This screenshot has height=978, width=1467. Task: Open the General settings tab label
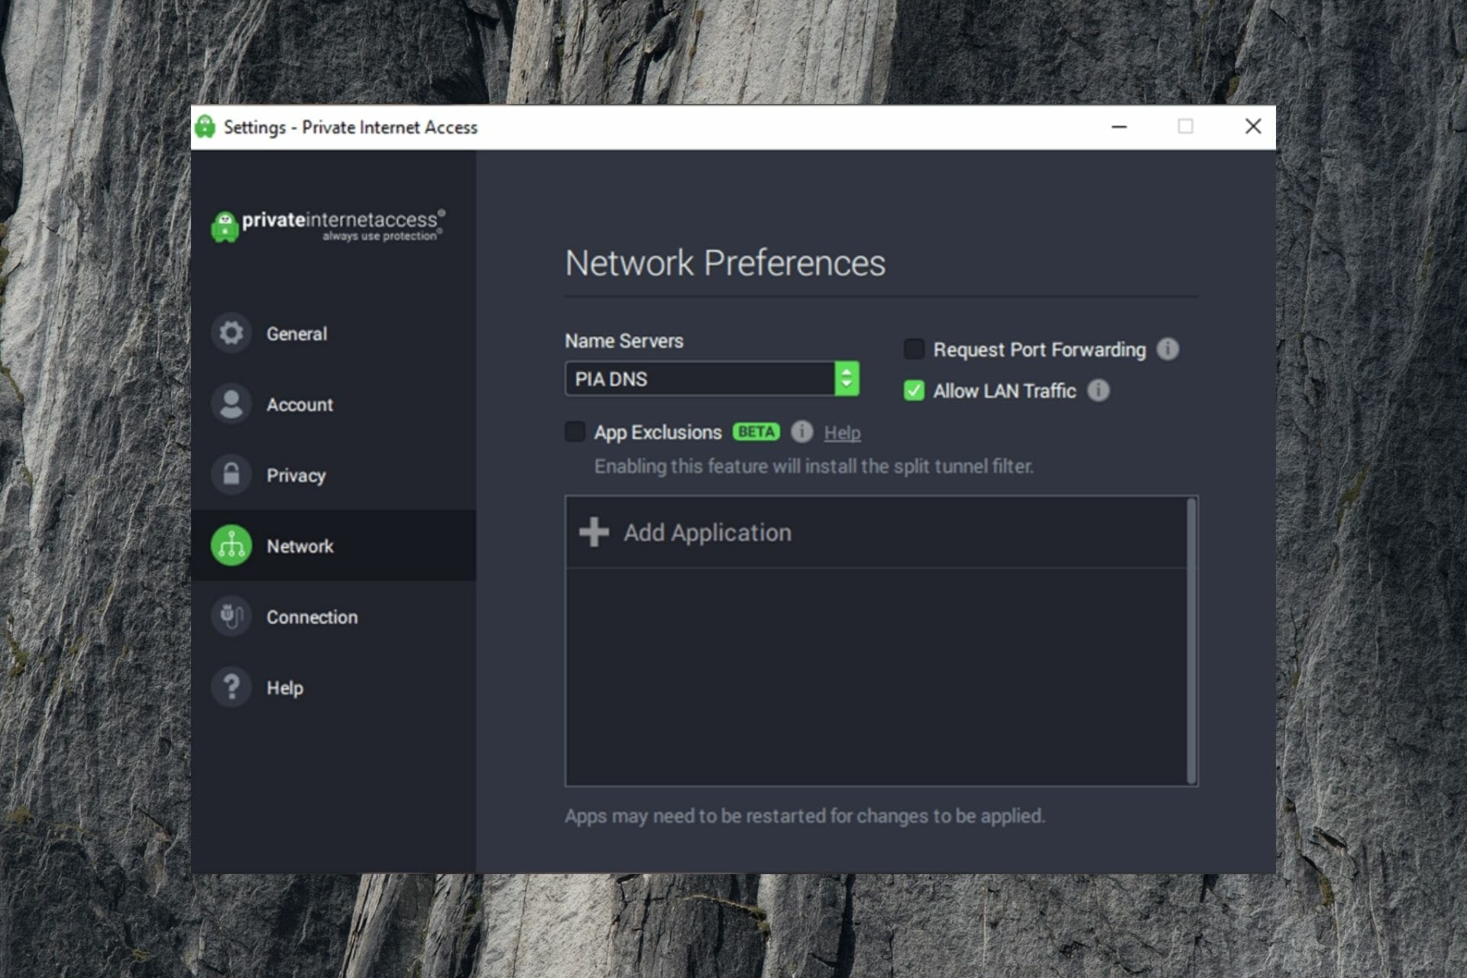296,334
